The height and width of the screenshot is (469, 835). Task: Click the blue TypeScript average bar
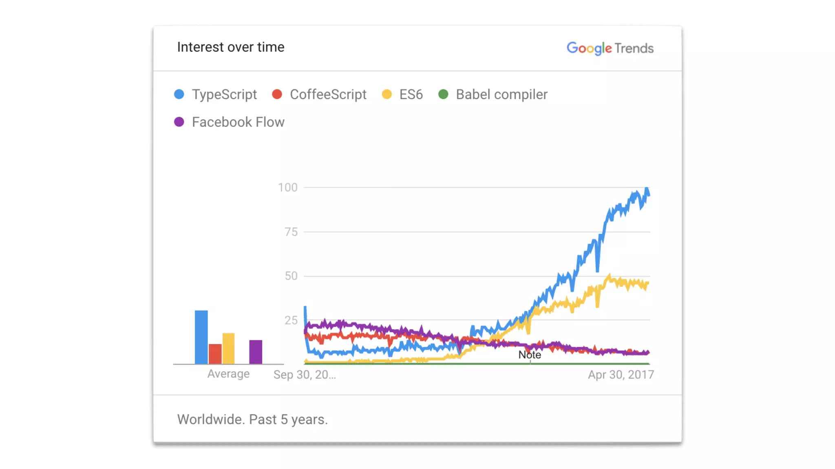click(x=201, y=337)
